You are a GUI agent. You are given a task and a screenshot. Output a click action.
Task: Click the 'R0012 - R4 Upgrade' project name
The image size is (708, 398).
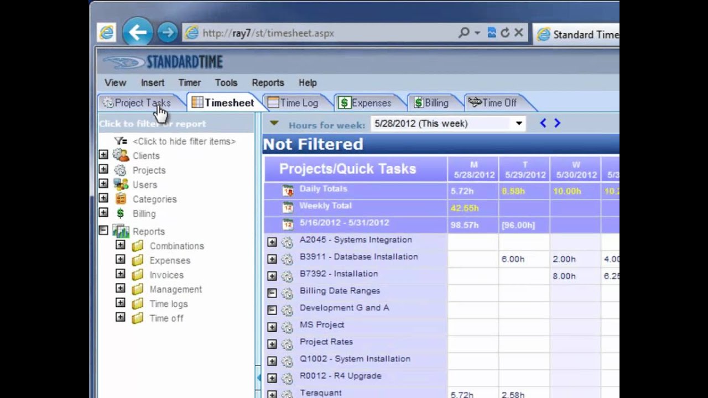pos(340,376)
